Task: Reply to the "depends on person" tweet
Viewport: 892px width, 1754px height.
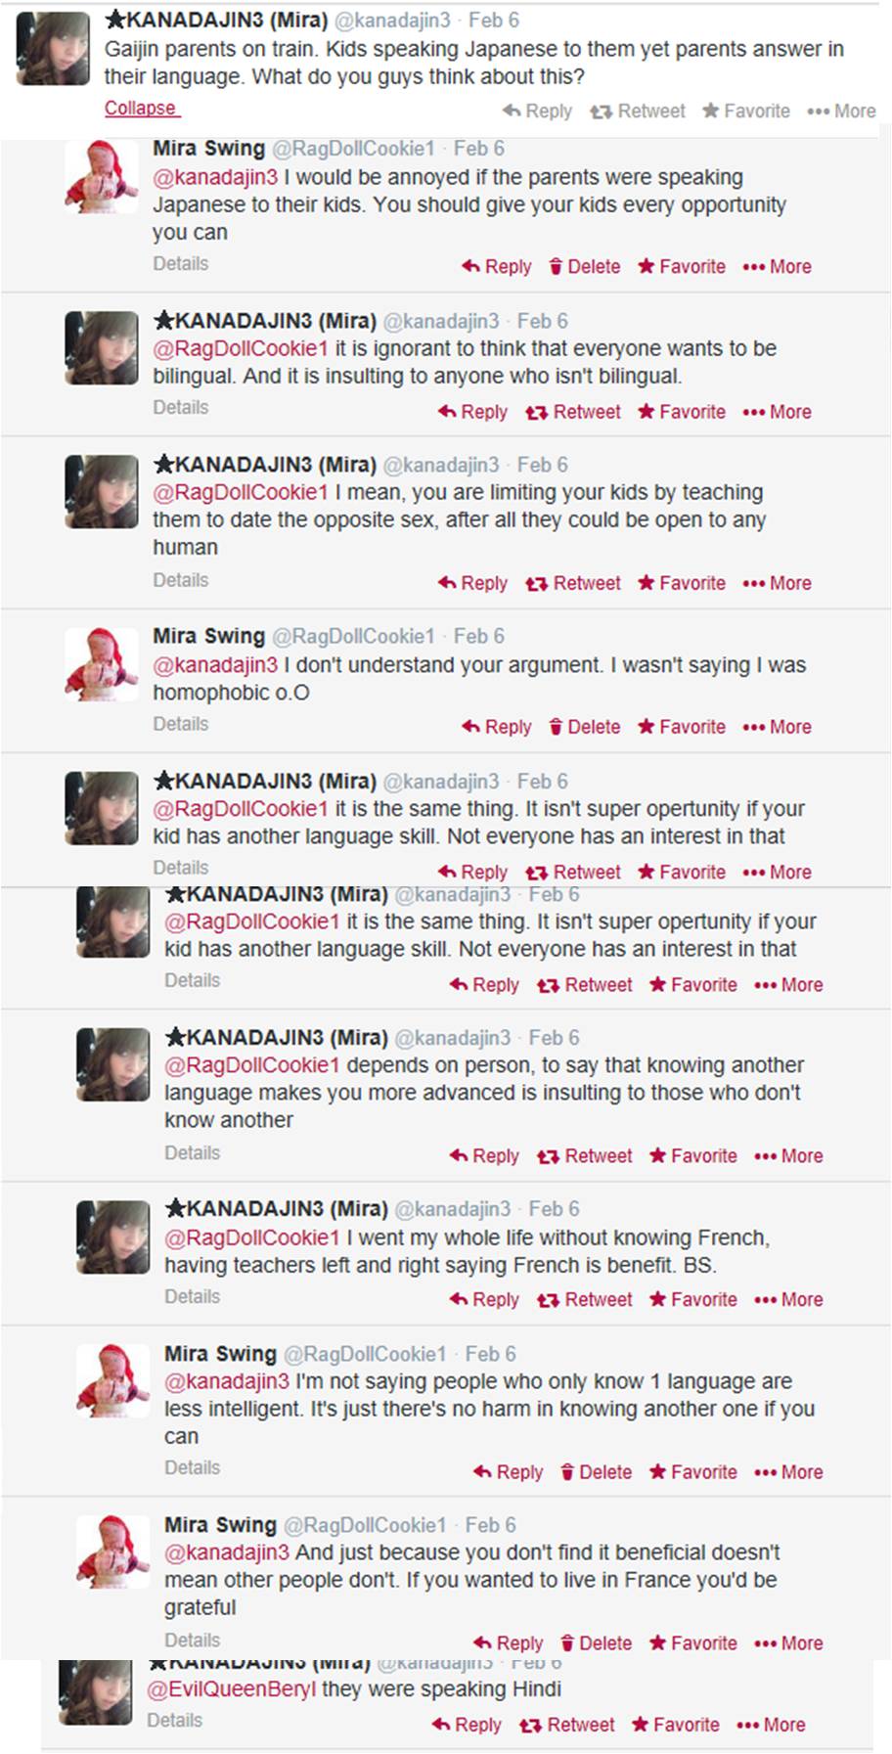Action: pyautogui.click(x=484, y=1156)
